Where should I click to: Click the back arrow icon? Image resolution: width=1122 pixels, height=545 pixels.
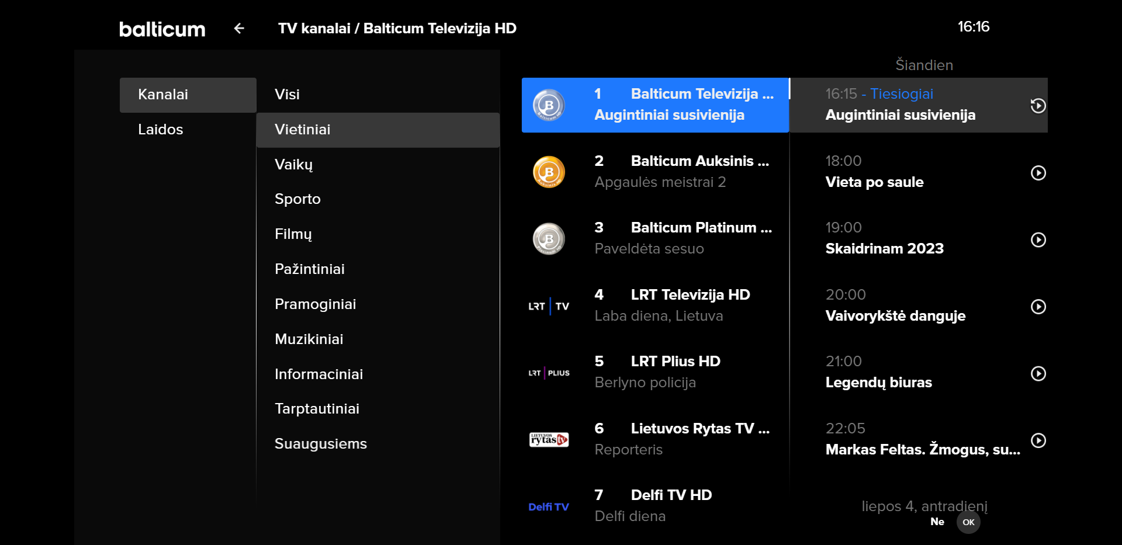pos(239,28)
